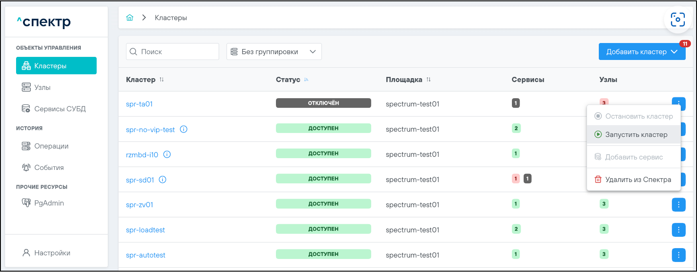This screenshot has width=697, height=272.
Task: Click the home breadcrumb icon
Action: click(129, 18)
